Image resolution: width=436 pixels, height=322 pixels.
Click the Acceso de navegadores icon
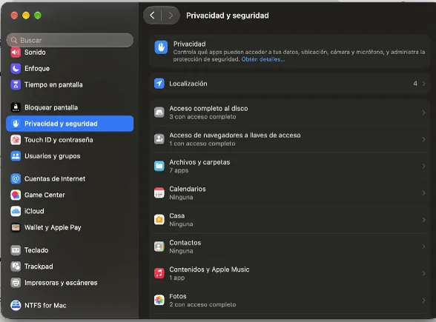coord(159,139)
